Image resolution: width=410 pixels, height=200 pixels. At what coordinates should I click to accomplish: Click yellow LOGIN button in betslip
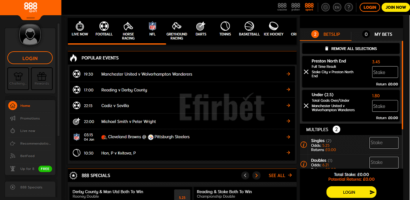pyautogui.click(x=351, y=192)
